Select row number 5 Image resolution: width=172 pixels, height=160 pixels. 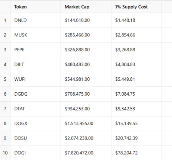pyautogui.click(x=5, y=79)
